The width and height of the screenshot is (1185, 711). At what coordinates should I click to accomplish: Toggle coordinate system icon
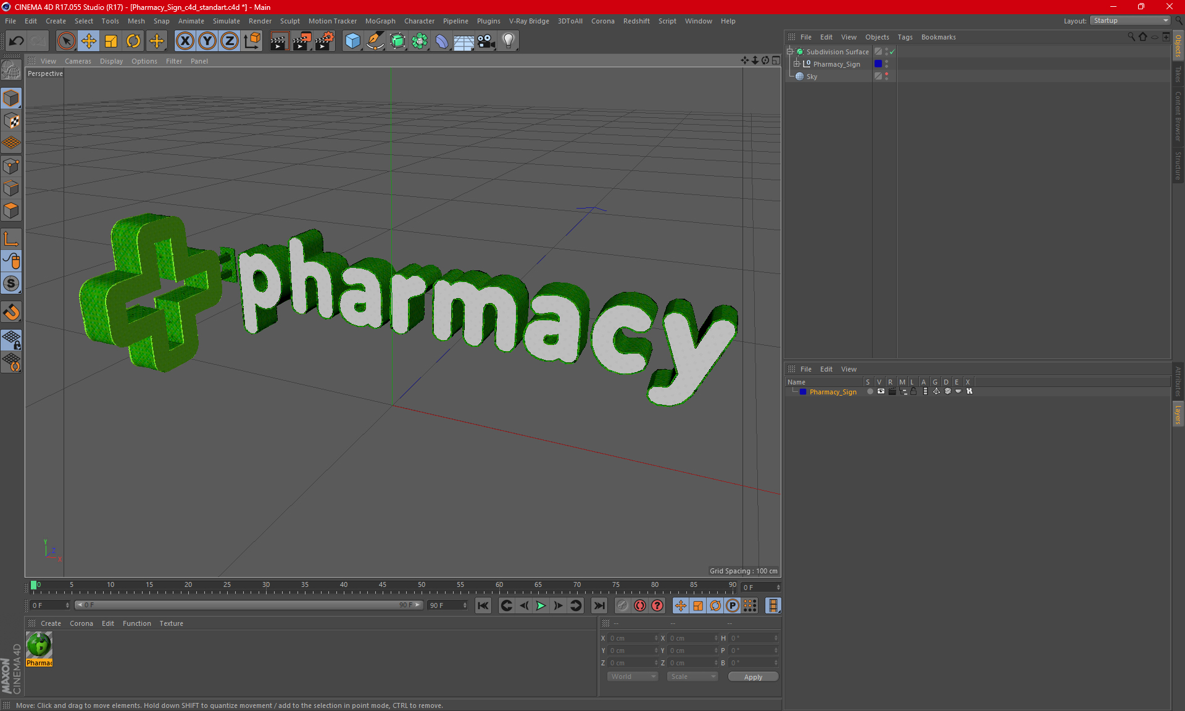pyautogui.click(x=252, y=41)
